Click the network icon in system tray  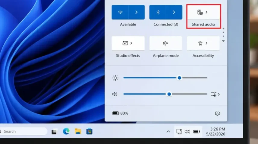[179, 131]
